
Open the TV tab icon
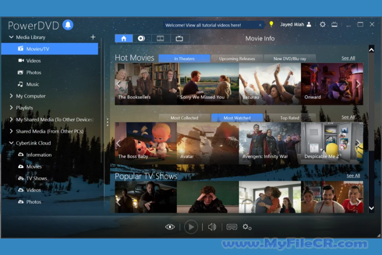(x=179, y=38)
